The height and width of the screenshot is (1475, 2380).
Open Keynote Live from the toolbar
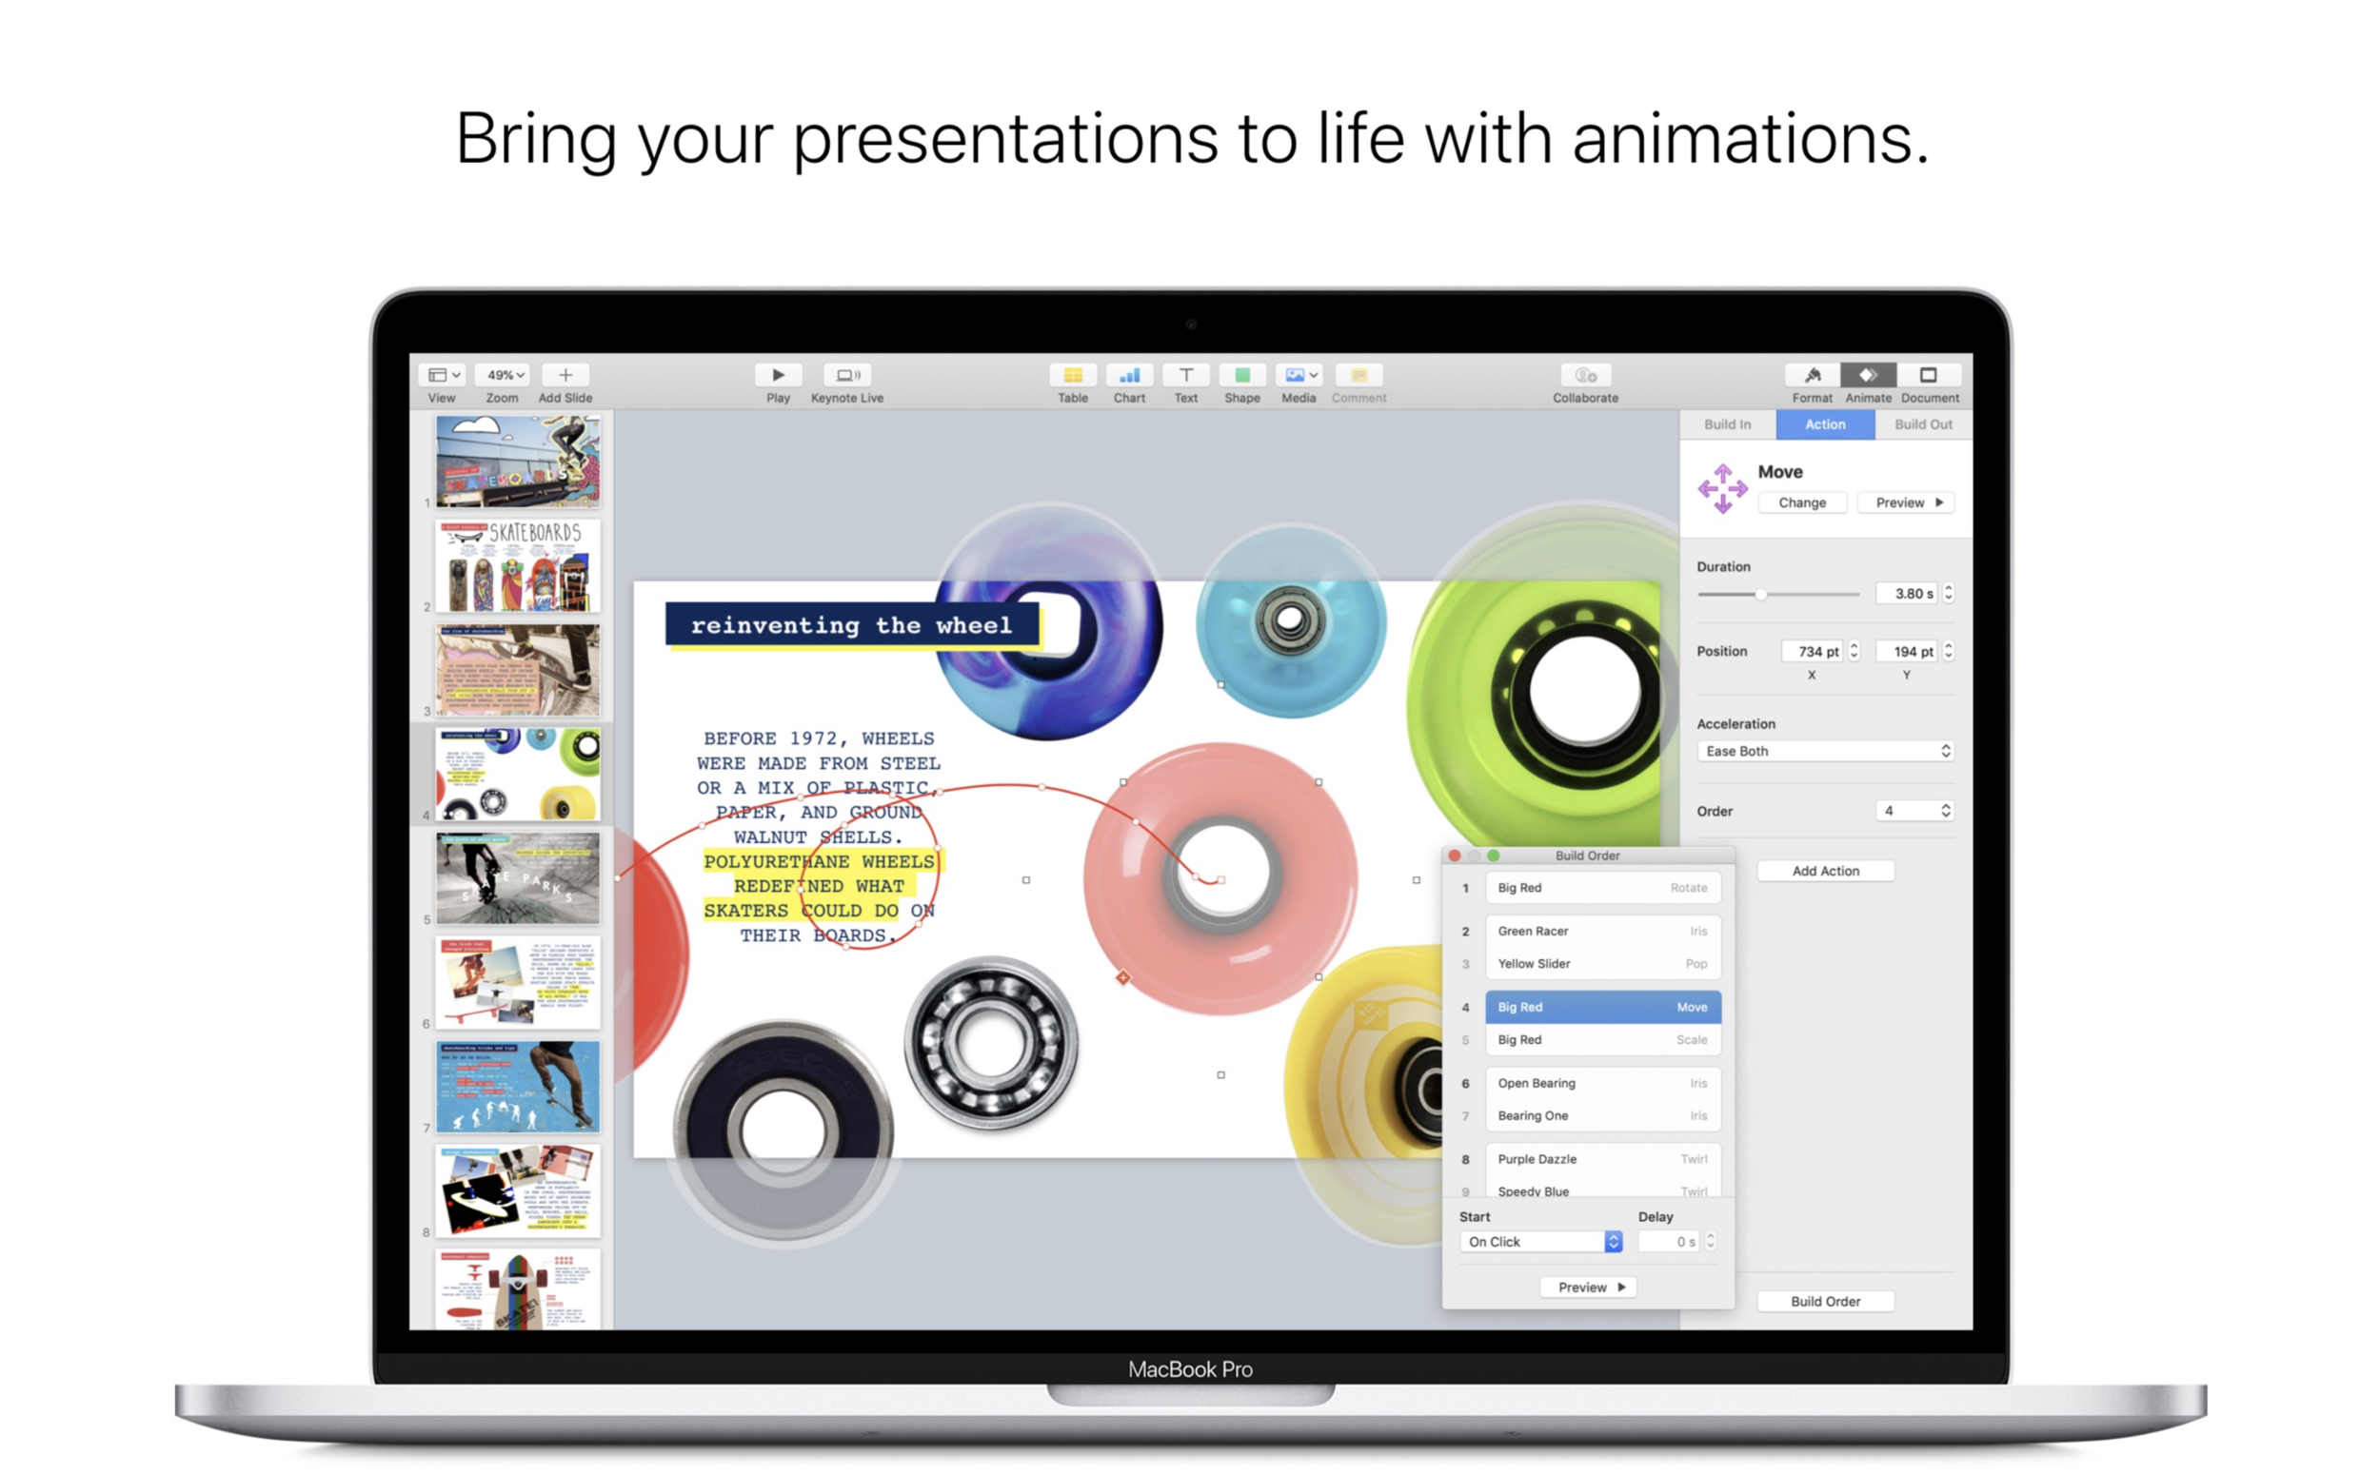[x=846, y=375]
